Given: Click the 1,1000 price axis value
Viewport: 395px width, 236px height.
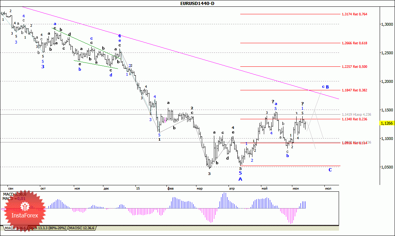Looking at the screenshot, I should click(388, 138).
